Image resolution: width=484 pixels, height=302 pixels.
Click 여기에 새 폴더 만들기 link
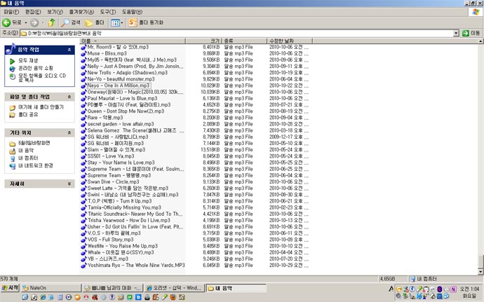(41, 107)
